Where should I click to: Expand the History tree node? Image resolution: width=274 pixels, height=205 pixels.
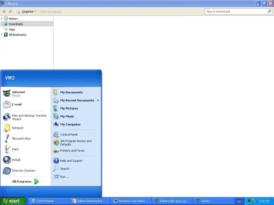point(2,18)
